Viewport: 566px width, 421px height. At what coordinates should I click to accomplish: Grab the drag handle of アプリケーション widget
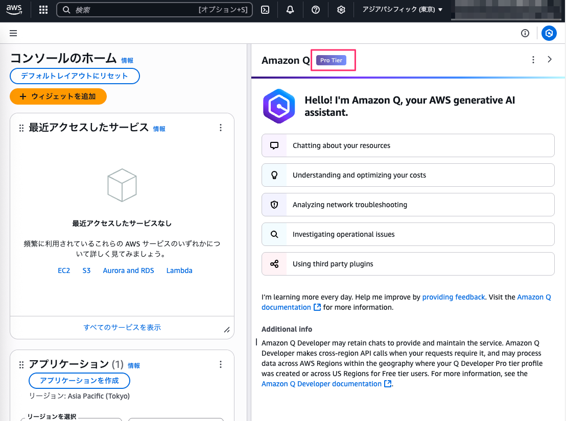click(21, 365)
